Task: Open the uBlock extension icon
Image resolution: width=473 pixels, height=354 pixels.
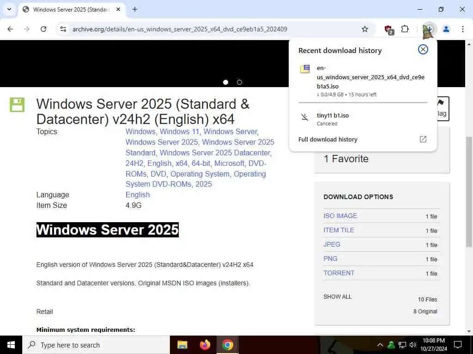Action: [x=389, y=29]
